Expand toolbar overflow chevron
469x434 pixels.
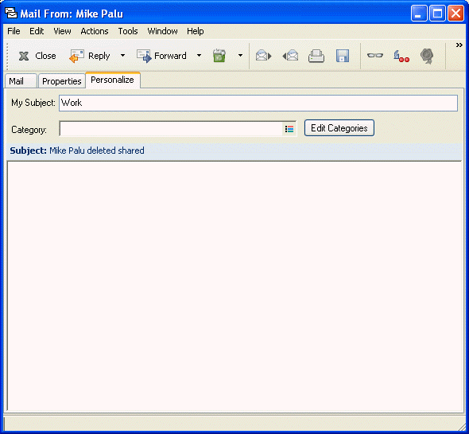pyautogui.click(x=459, y=45)
